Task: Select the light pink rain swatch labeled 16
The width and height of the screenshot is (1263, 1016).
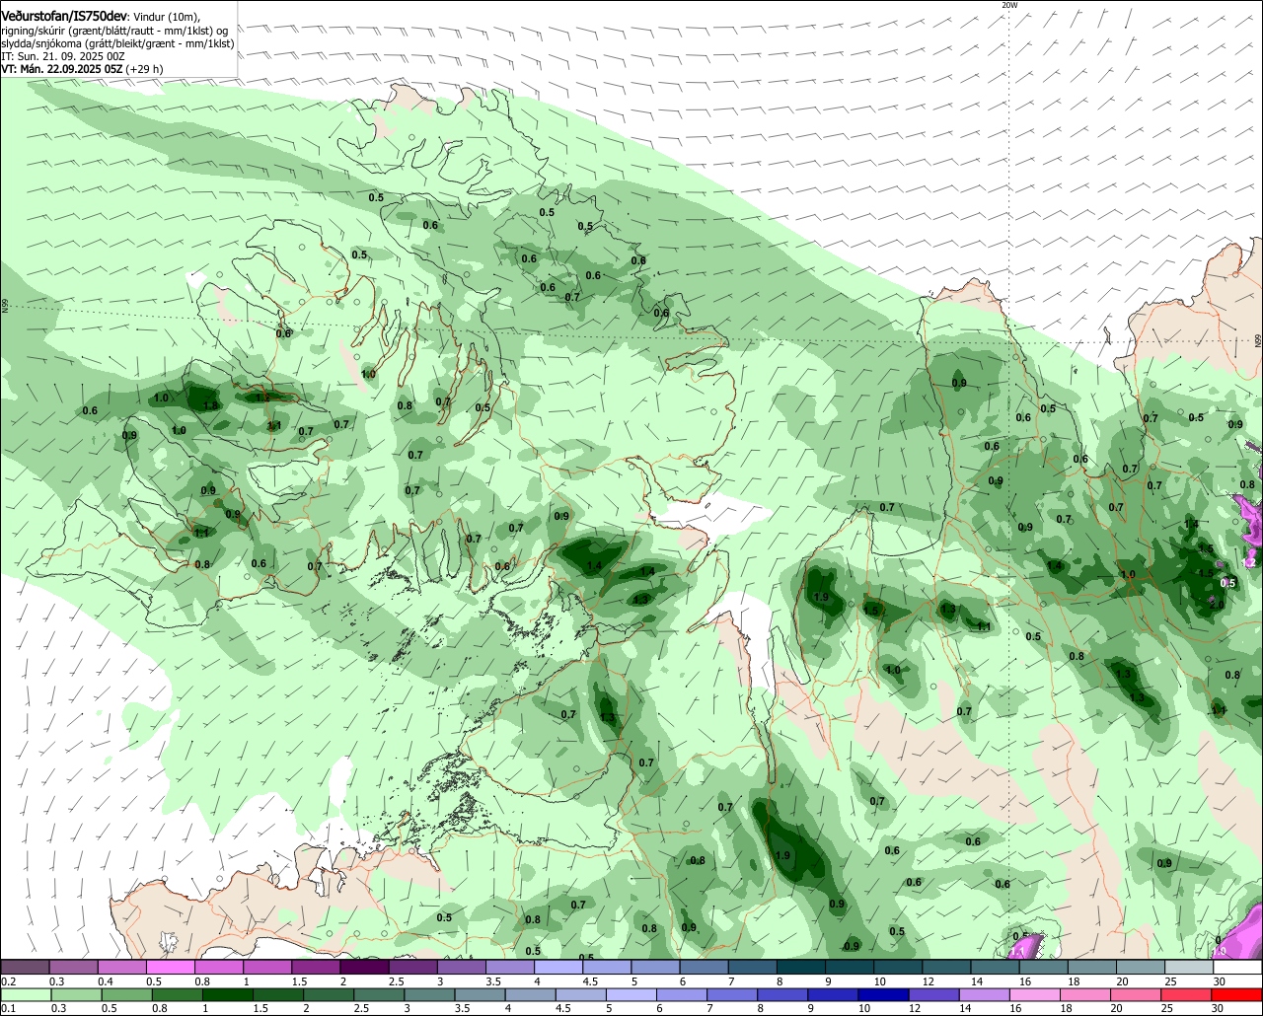Action: (1035, 994)
